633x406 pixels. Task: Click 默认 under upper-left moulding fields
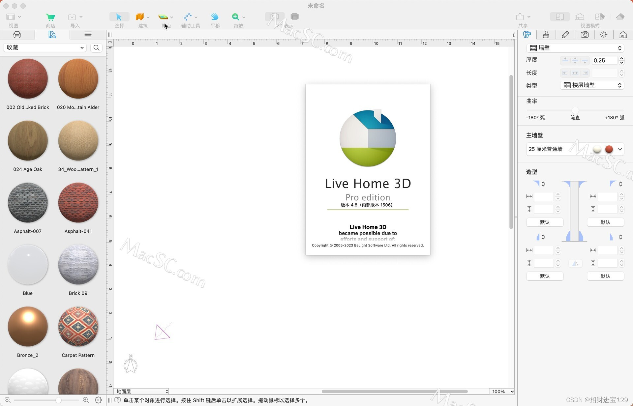pos(545,222)
